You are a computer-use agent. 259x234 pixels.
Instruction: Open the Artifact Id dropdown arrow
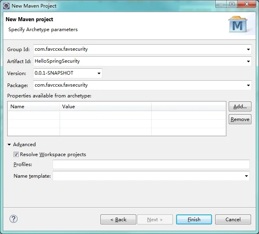pyautogui.click(x=248, y=61)
